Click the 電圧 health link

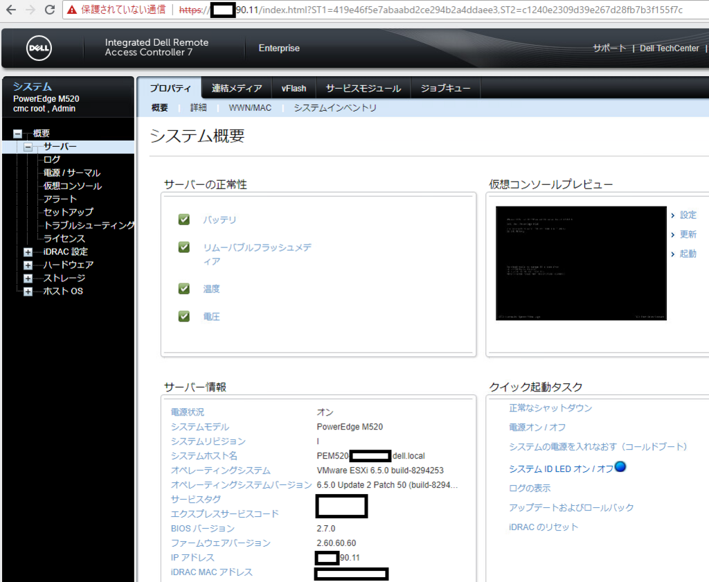point(211,317)
